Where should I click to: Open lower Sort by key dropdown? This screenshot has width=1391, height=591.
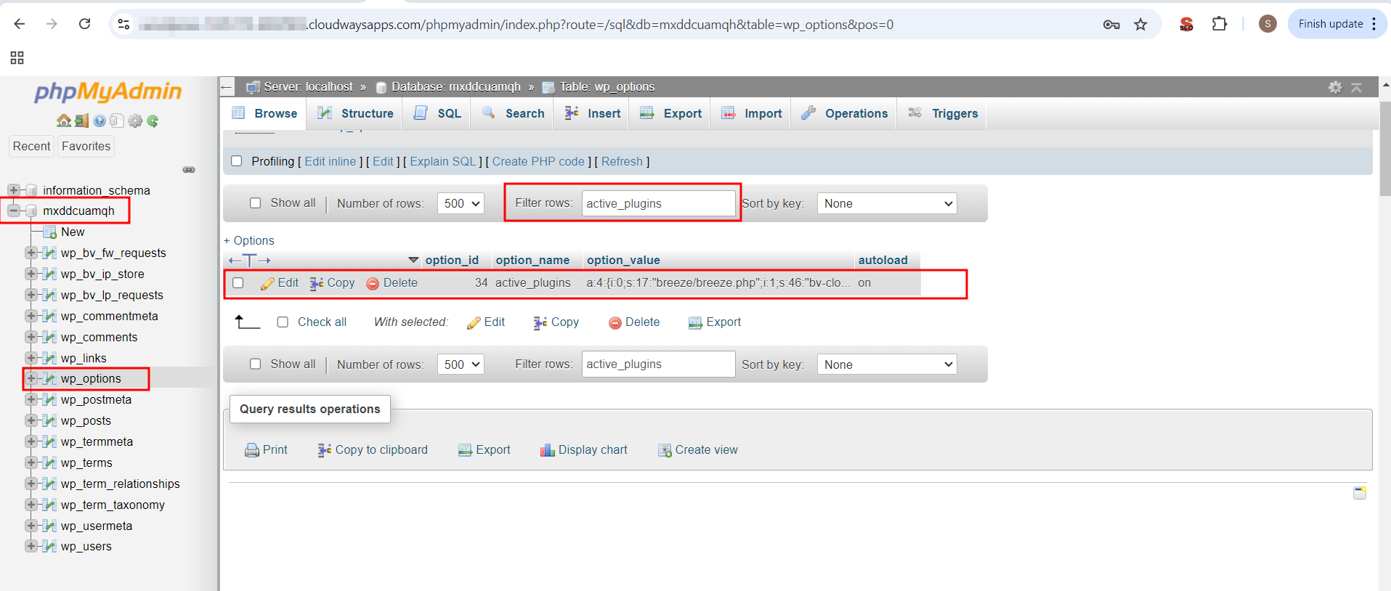click(887, 364)
